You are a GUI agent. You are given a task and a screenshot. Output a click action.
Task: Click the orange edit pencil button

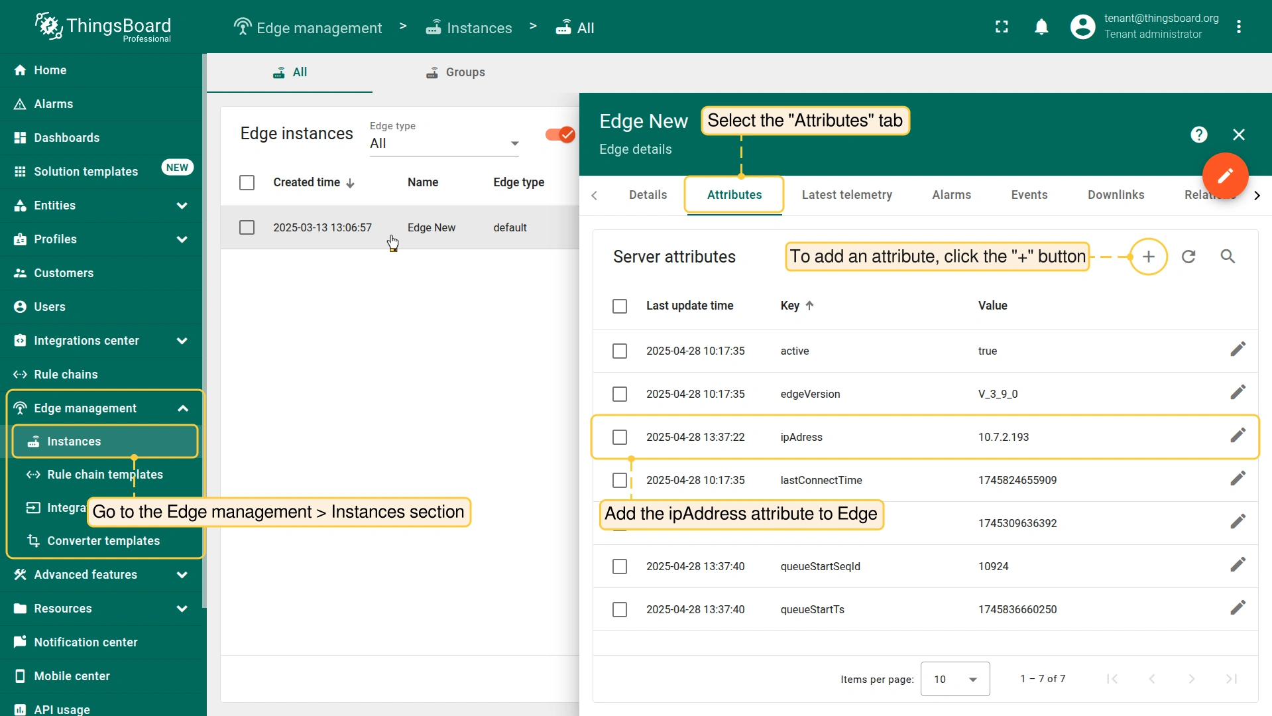coord(1225,176)
